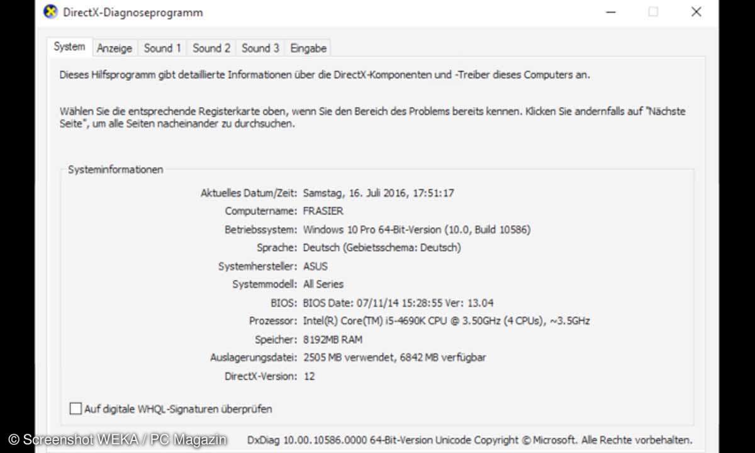The height and width of the screenshot is (453, 755).
Task: Click the DirectX-Version value 12
Action: [x=309, y=376]
